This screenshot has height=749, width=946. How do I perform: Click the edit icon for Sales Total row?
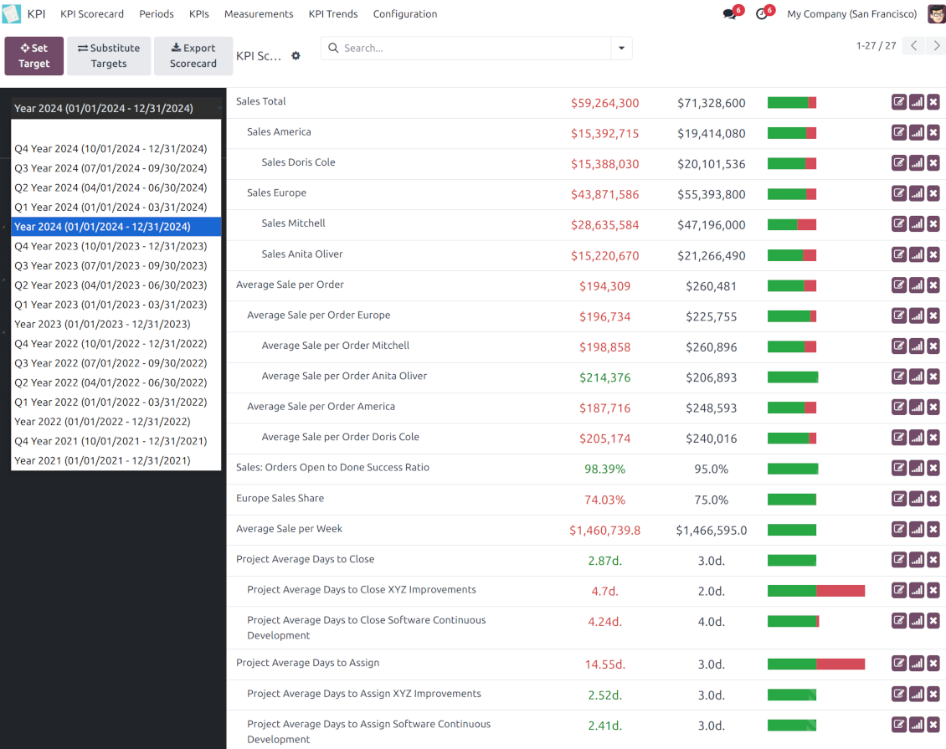point(899,103)
